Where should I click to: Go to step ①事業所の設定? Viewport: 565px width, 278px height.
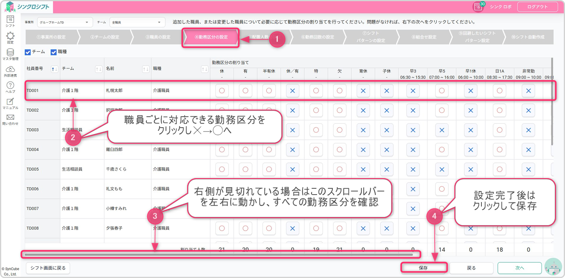[51, 37]
